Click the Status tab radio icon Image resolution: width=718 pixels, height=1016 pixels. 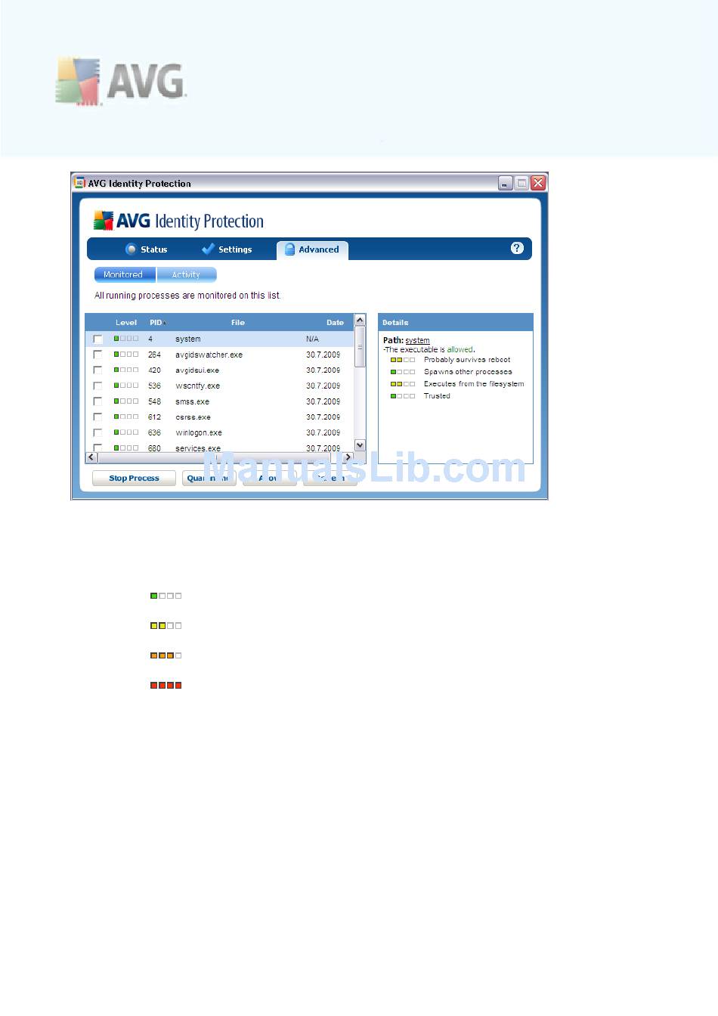click(131, 249)
